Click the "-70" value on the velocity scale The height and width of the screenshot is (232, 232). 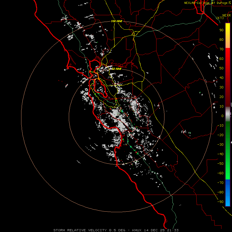click(220, 183)
